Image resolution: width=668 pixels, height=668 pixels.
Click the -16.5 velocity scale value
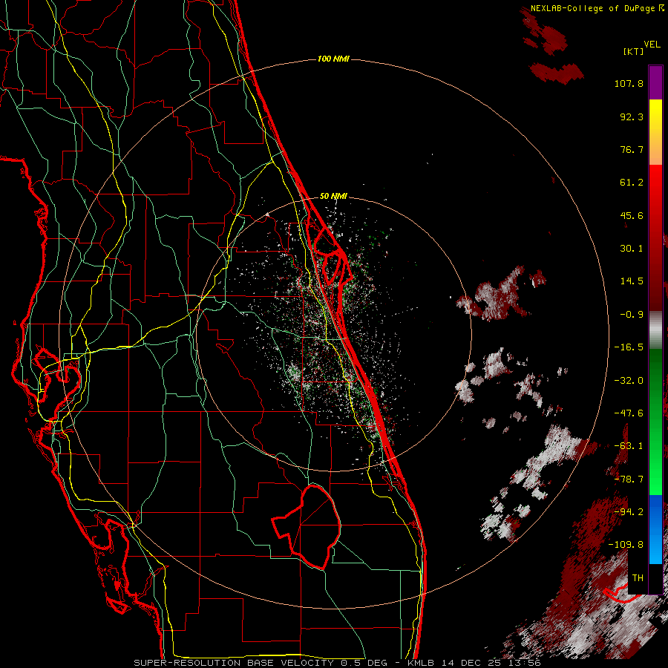coord(629,347)
